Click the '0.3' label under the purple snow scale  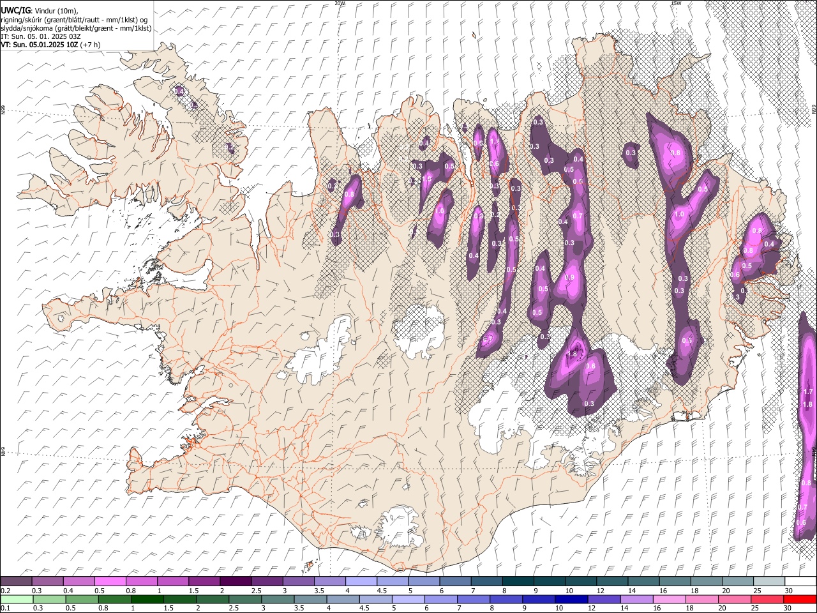pos(37,591)
